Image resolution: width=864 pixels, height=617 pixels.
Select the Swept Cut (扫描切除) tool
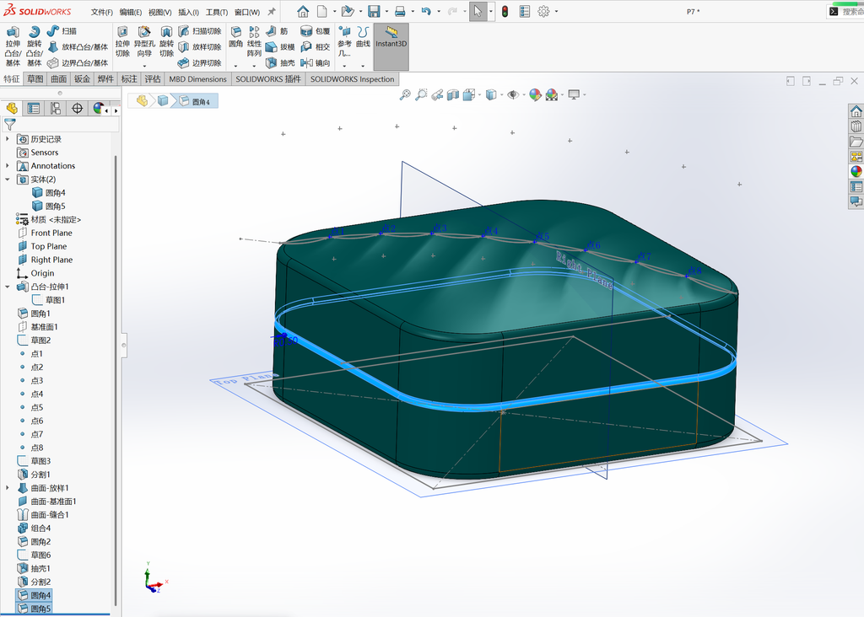click(199, 31)
